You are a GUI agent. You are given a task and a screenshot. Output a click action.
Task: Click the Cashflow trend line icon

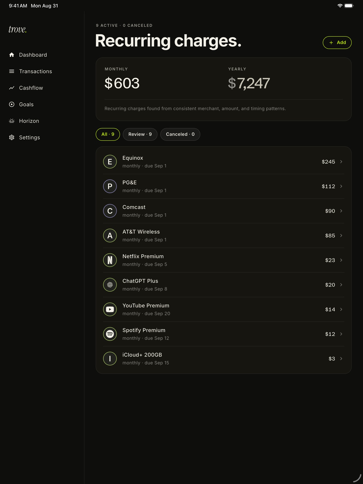click(x=12, y=88)
